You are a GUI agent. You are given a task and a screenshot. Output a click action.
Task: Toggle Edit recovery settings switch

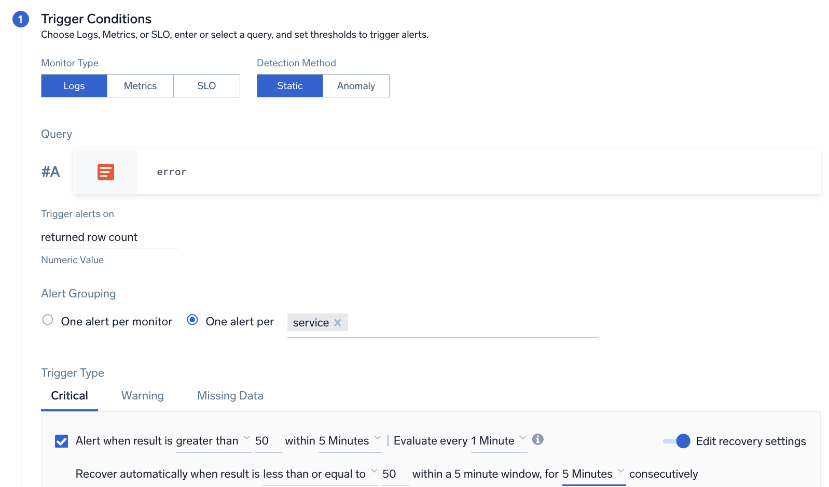pyautogui.click(x=677, y=441)
